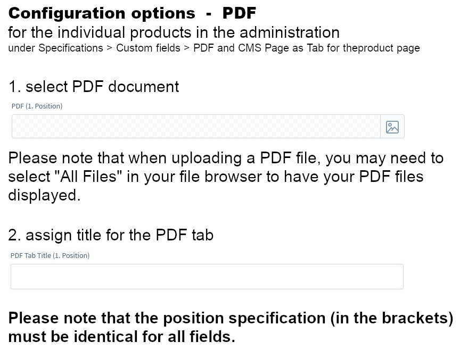Open media picker via image icon
The image size is (468, 350).
pyautogui.click(x=392, y=127)
